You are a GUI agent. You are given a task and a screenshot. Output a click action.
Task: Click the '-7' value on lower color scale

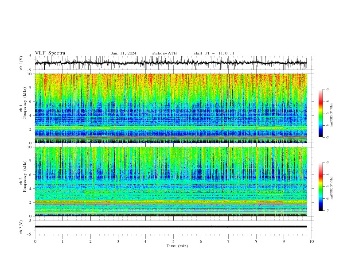(x=327, y=210)
